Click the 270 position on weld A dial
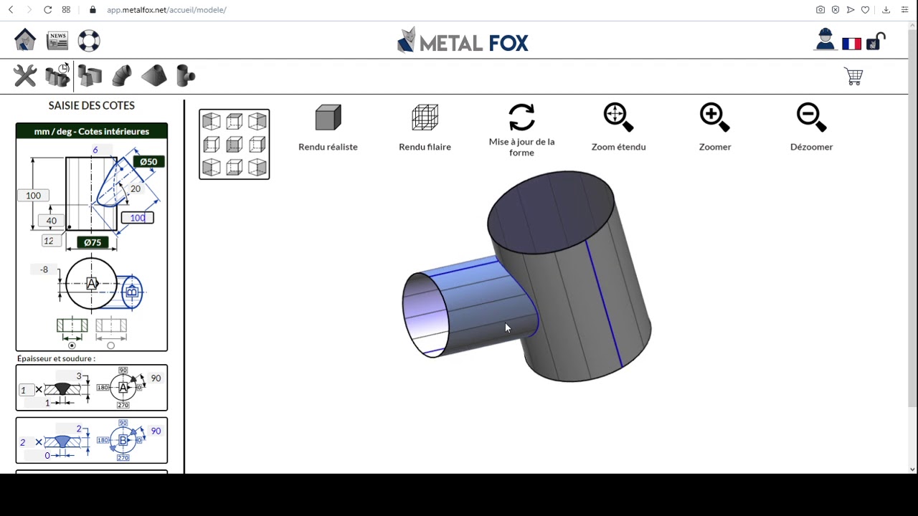918x516 pixels. click(123, 405)
